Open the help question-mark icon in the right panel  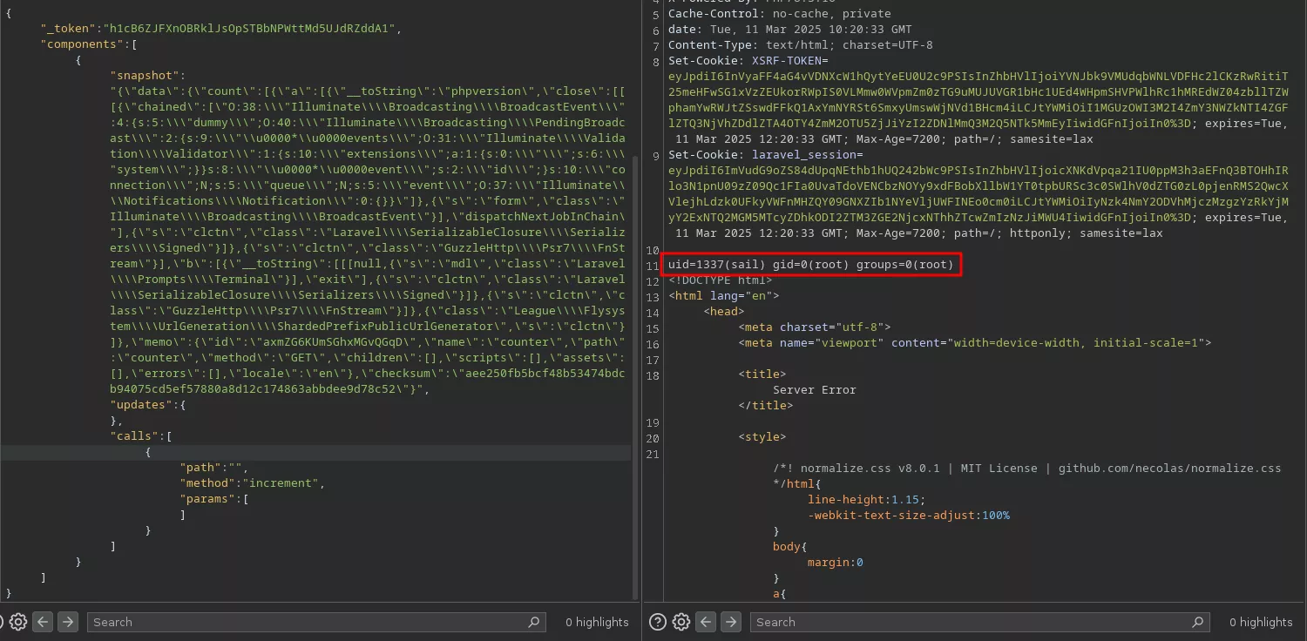(658, 622)
